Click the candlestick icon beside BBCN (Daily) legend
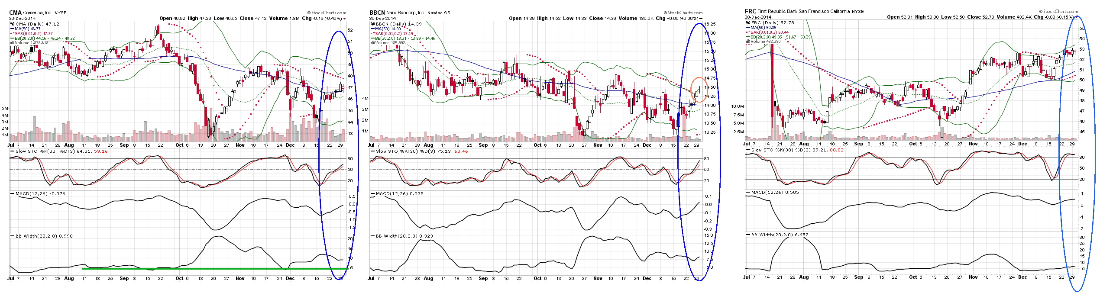This screenshot has width=1100, height=296. [372, 24]
